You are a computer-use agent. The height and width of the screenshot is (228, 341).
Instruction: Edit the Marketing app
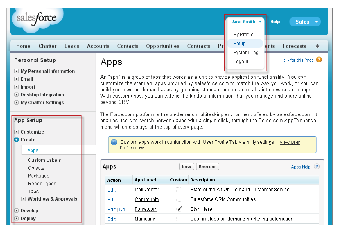click(x=111, y=219)
